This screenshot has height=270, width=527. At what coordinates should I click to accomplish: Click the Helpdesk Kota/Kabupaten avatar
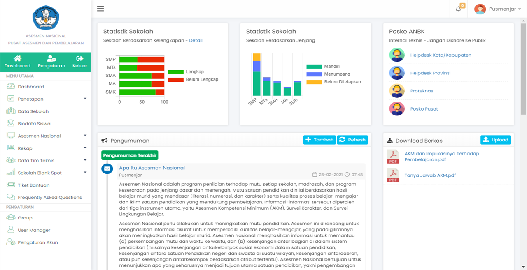(x=397, y=55)
